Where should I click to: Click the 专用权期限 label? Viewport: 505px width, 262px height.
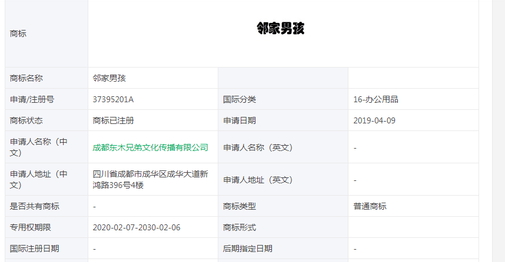click(x=30, y=227)
